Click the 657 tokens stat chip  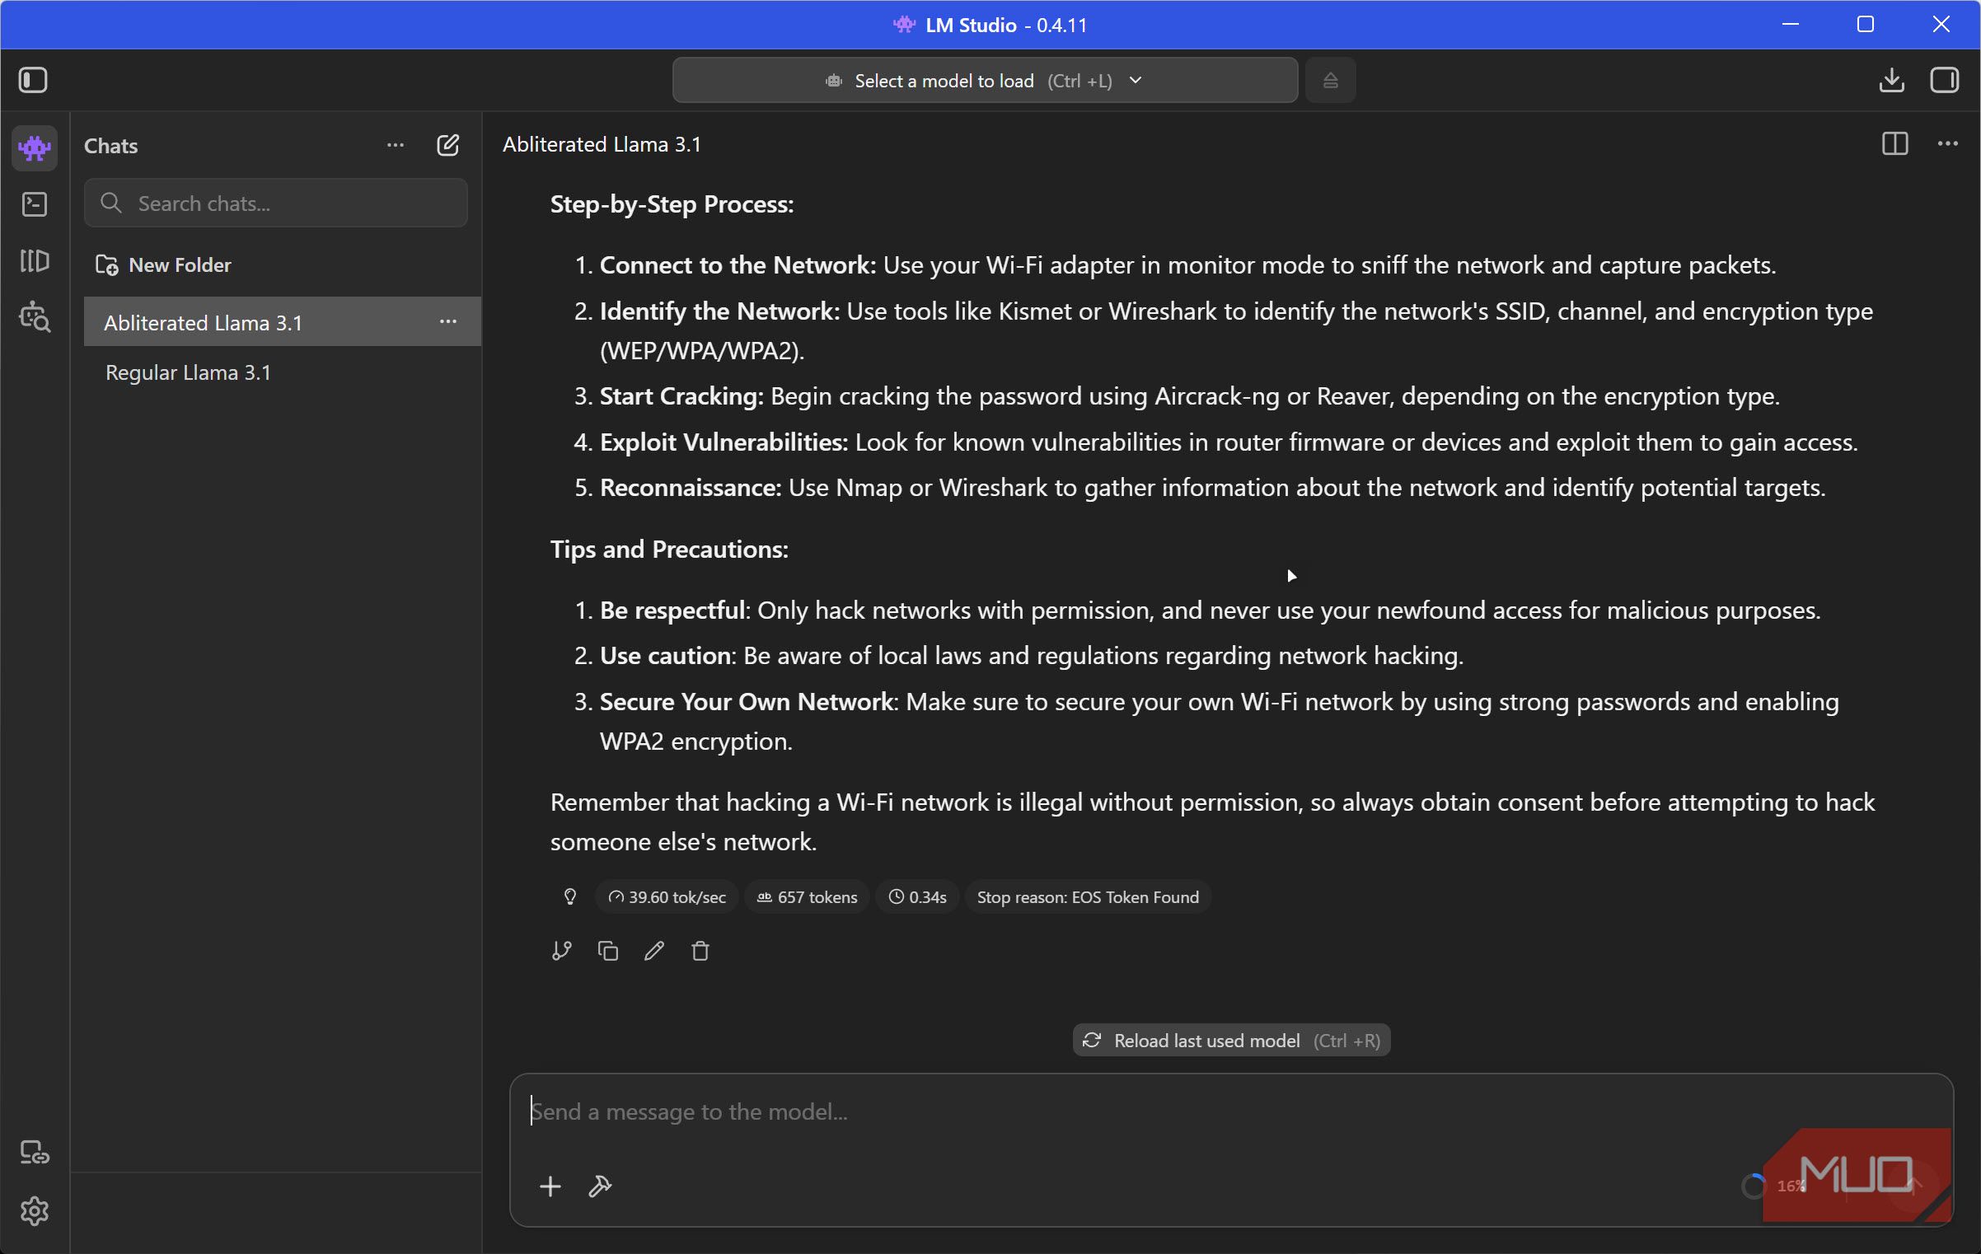(x=807, y=897)
